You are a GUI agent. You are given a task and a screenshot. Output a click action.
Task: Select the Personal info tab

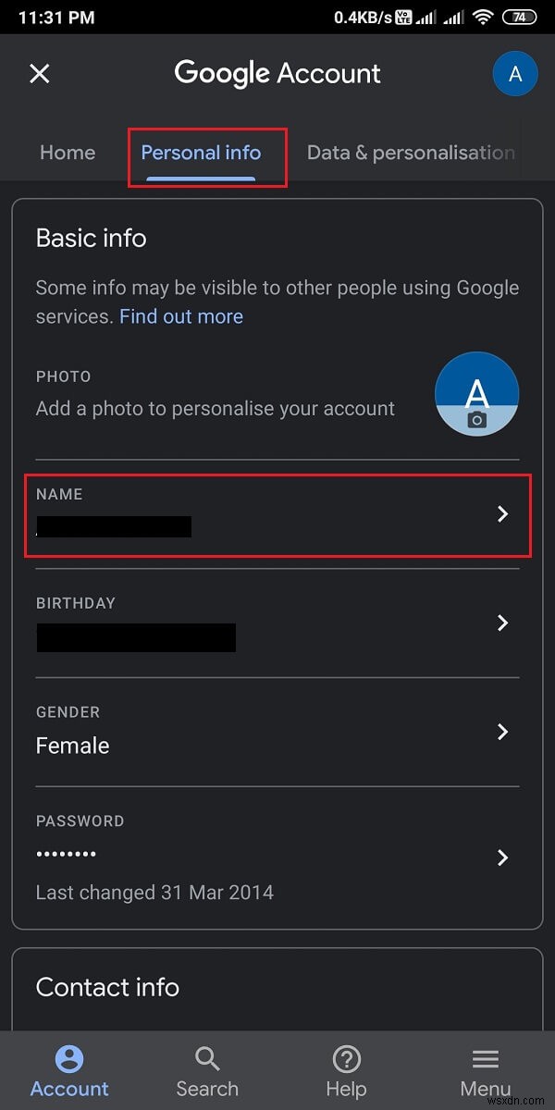click(x=201, y=153)
